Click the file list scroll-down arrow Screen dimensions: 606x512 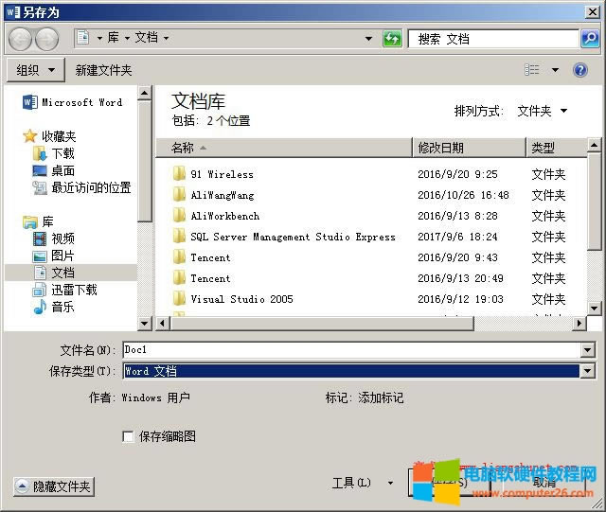594,308
